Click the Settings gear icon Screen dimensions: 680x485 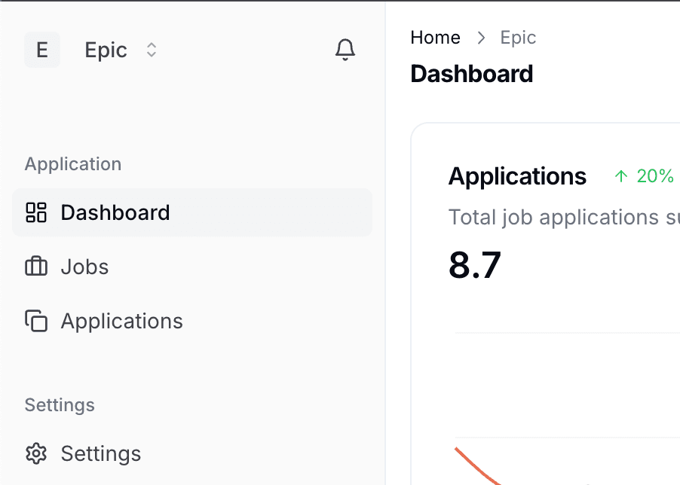coord(36,453)
